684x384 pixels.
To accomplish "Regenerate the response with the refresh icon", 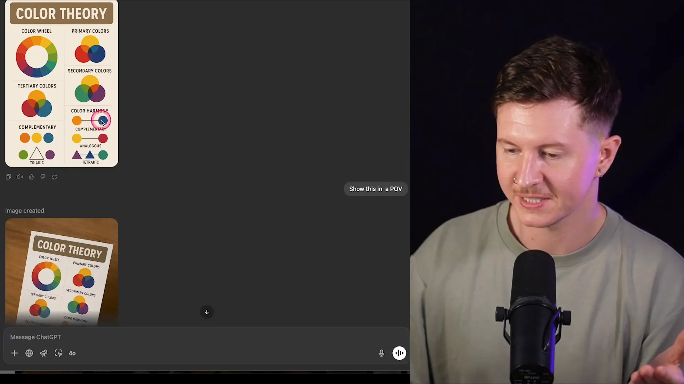I will click(x=55, y=177).
